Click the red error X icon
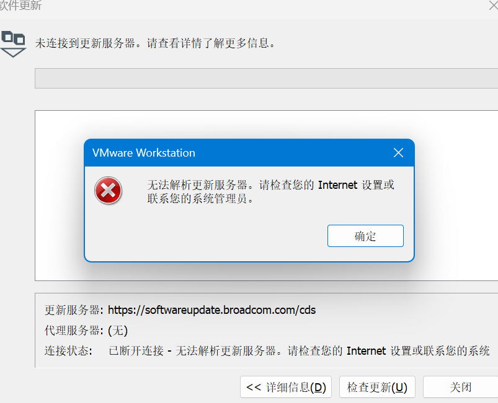Screen dimensions: 498x403 coord(108,191)
